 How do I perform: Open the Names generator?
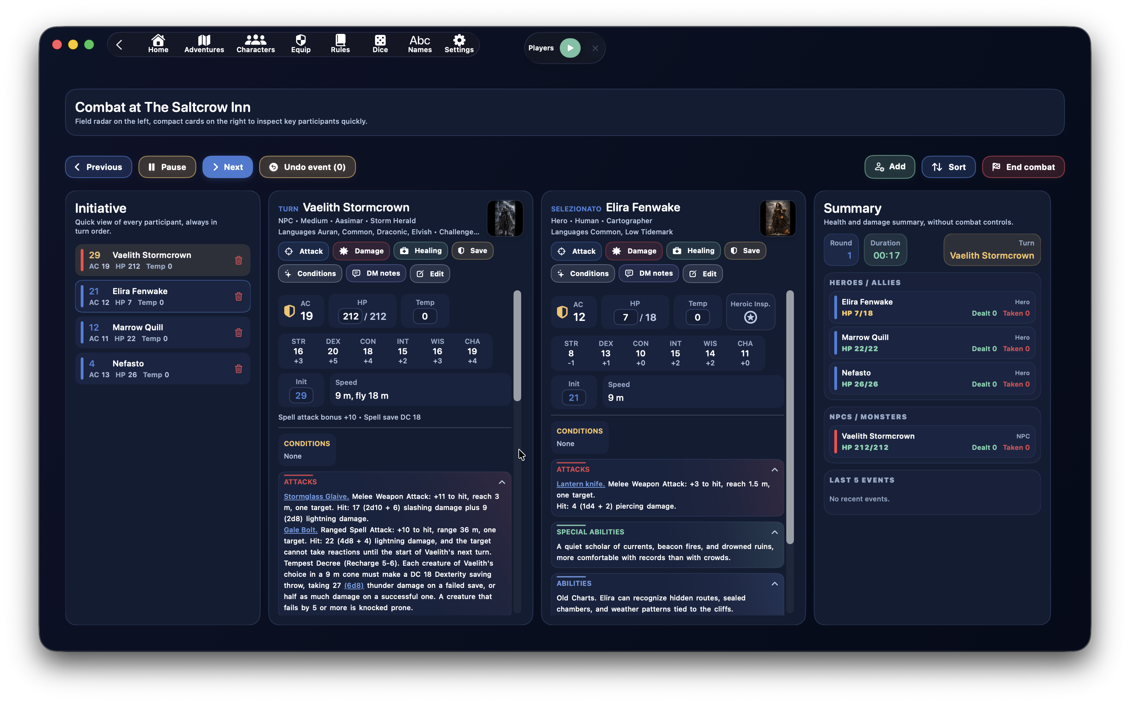(419, 44)
